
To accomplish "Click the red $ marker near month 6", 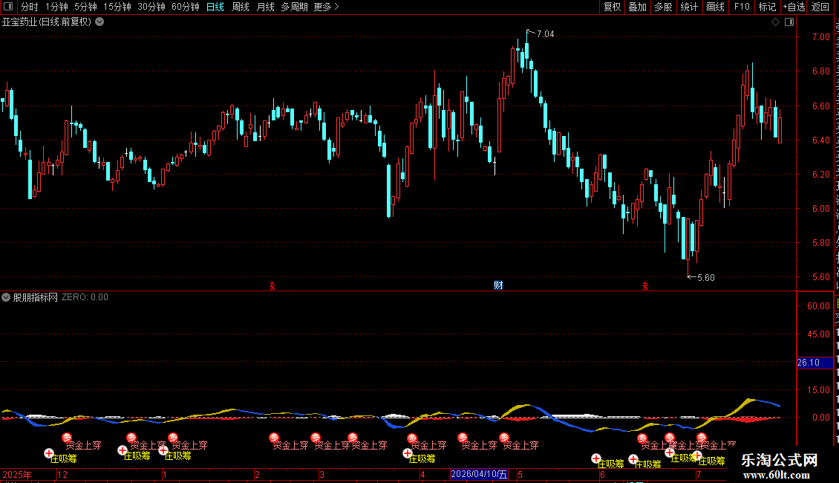I will pyautogui.click(x=644, y=286).
